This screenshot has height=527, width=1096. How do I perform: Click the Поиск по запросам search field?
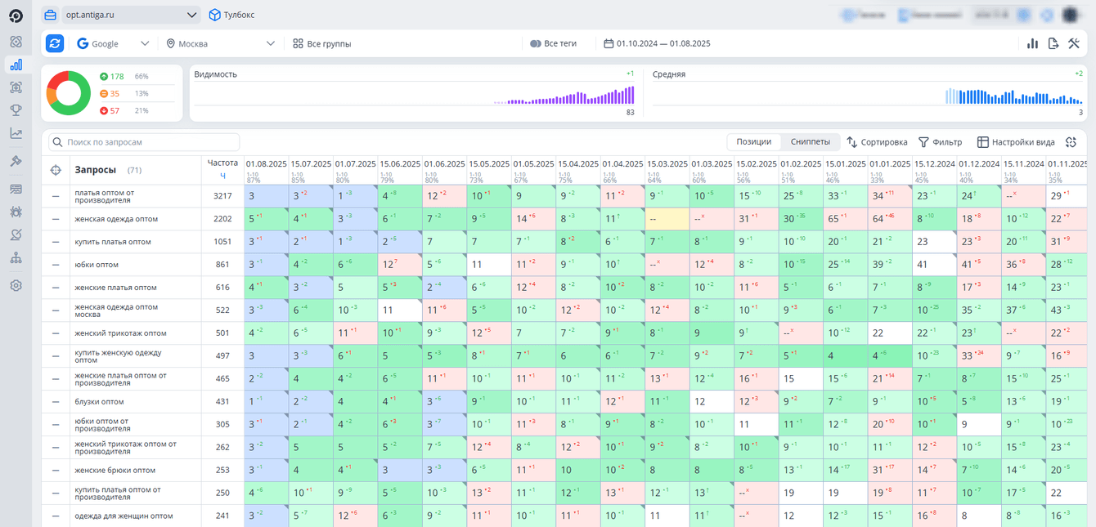tap(144, 142)
